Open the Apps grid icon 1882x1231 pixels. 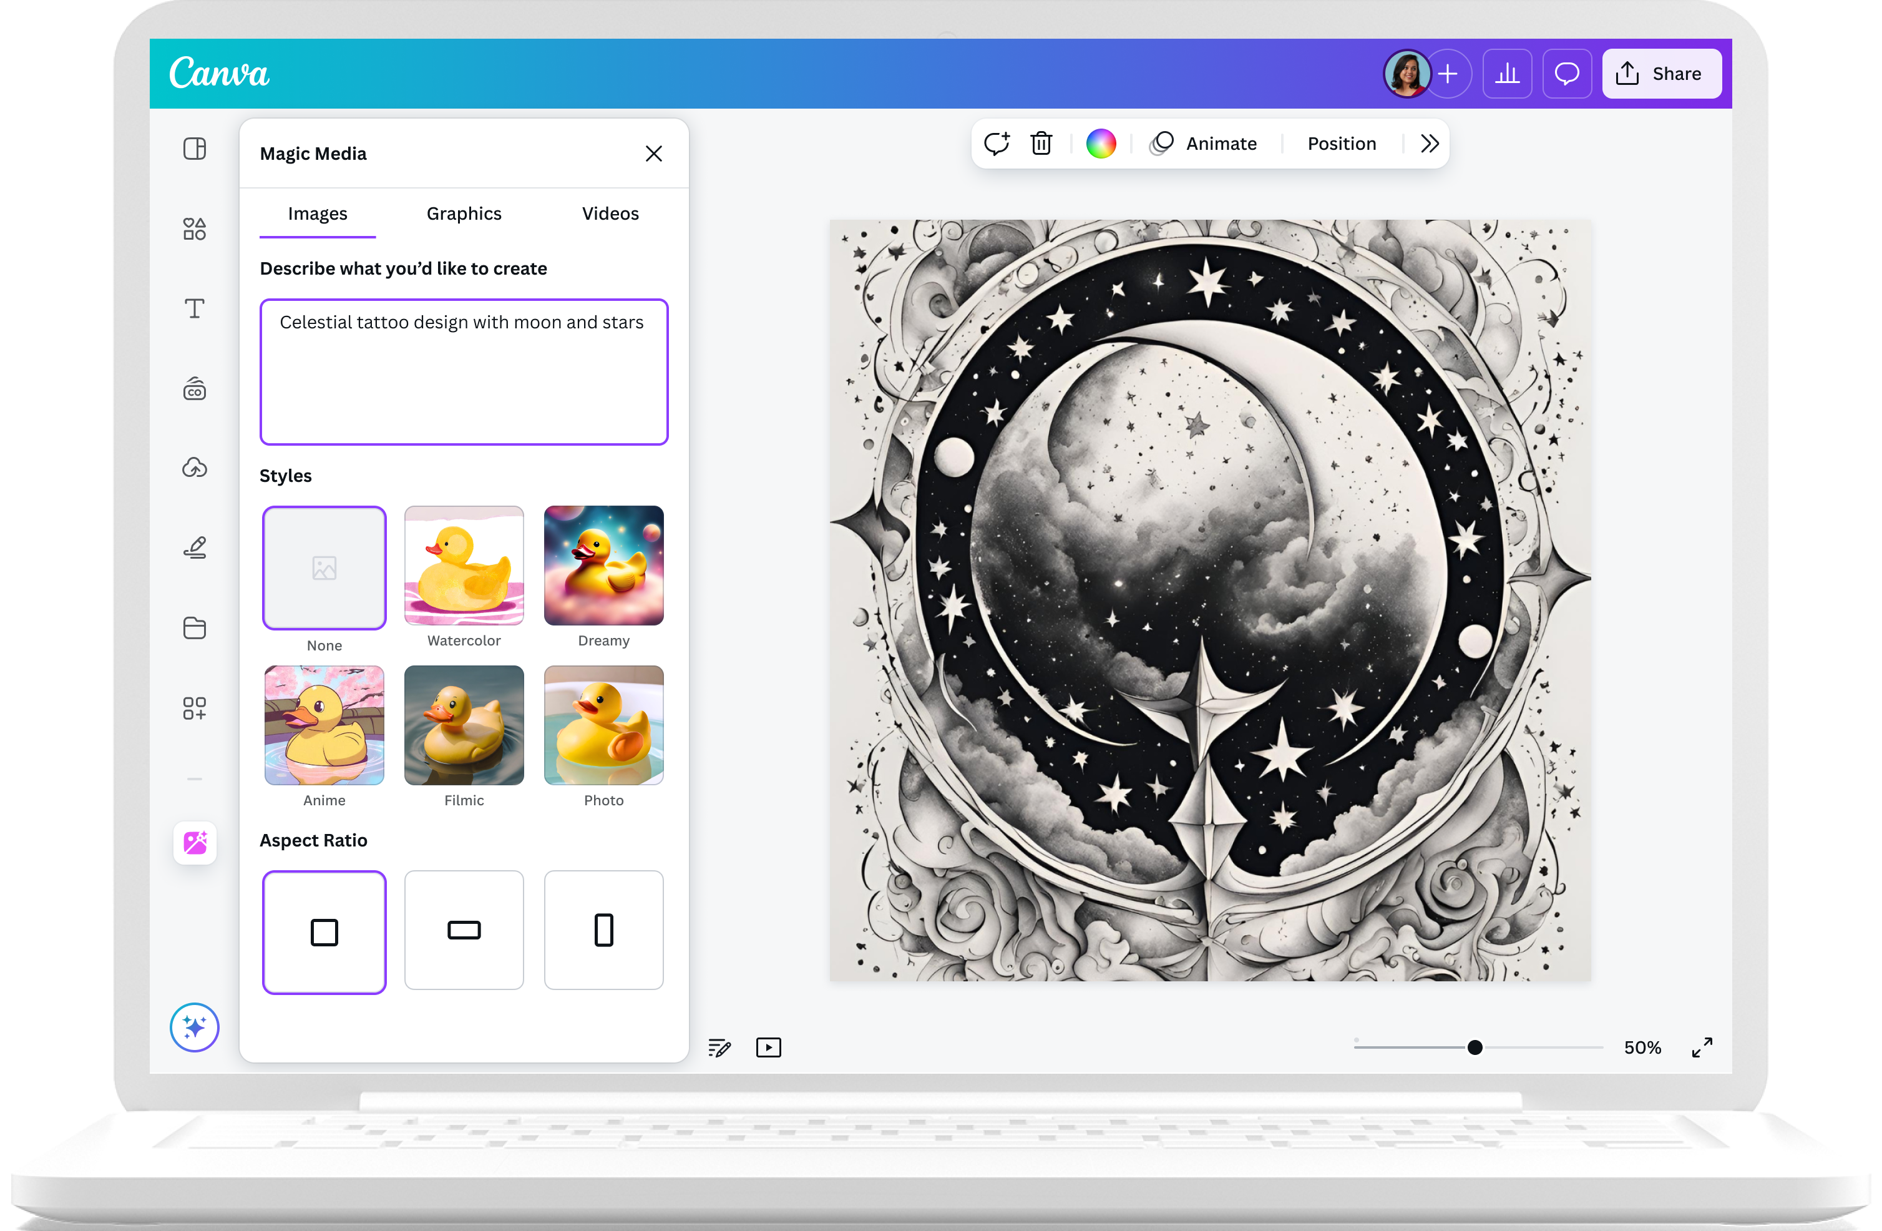(x=195, y=708)
